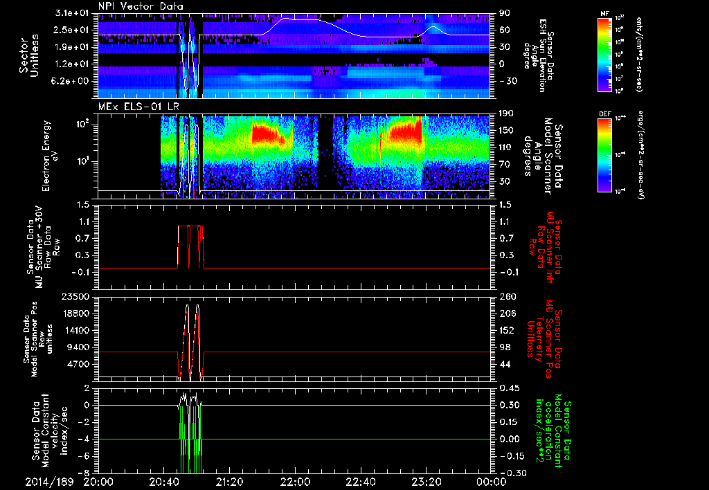This screenshot has width=709, height=490.
Task: Click the 'ESH Sun Elevation Angle' right axis title
Action: click(539, 55)
